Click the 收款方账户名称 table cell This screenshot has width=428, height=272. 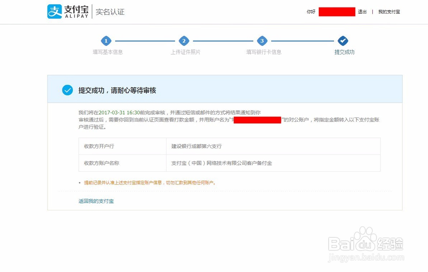coord(122,163)
